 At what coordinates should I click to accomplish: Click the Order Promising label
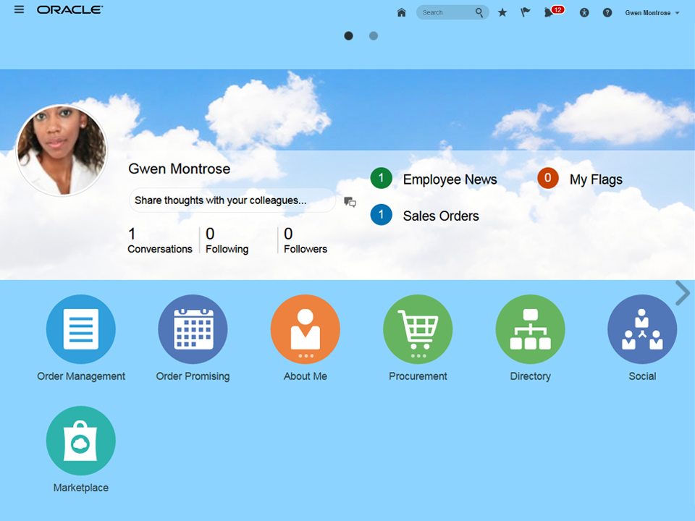pos(193,376)
